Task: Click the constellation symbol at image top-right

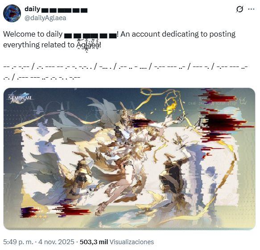Action: [x=243, y=101]
